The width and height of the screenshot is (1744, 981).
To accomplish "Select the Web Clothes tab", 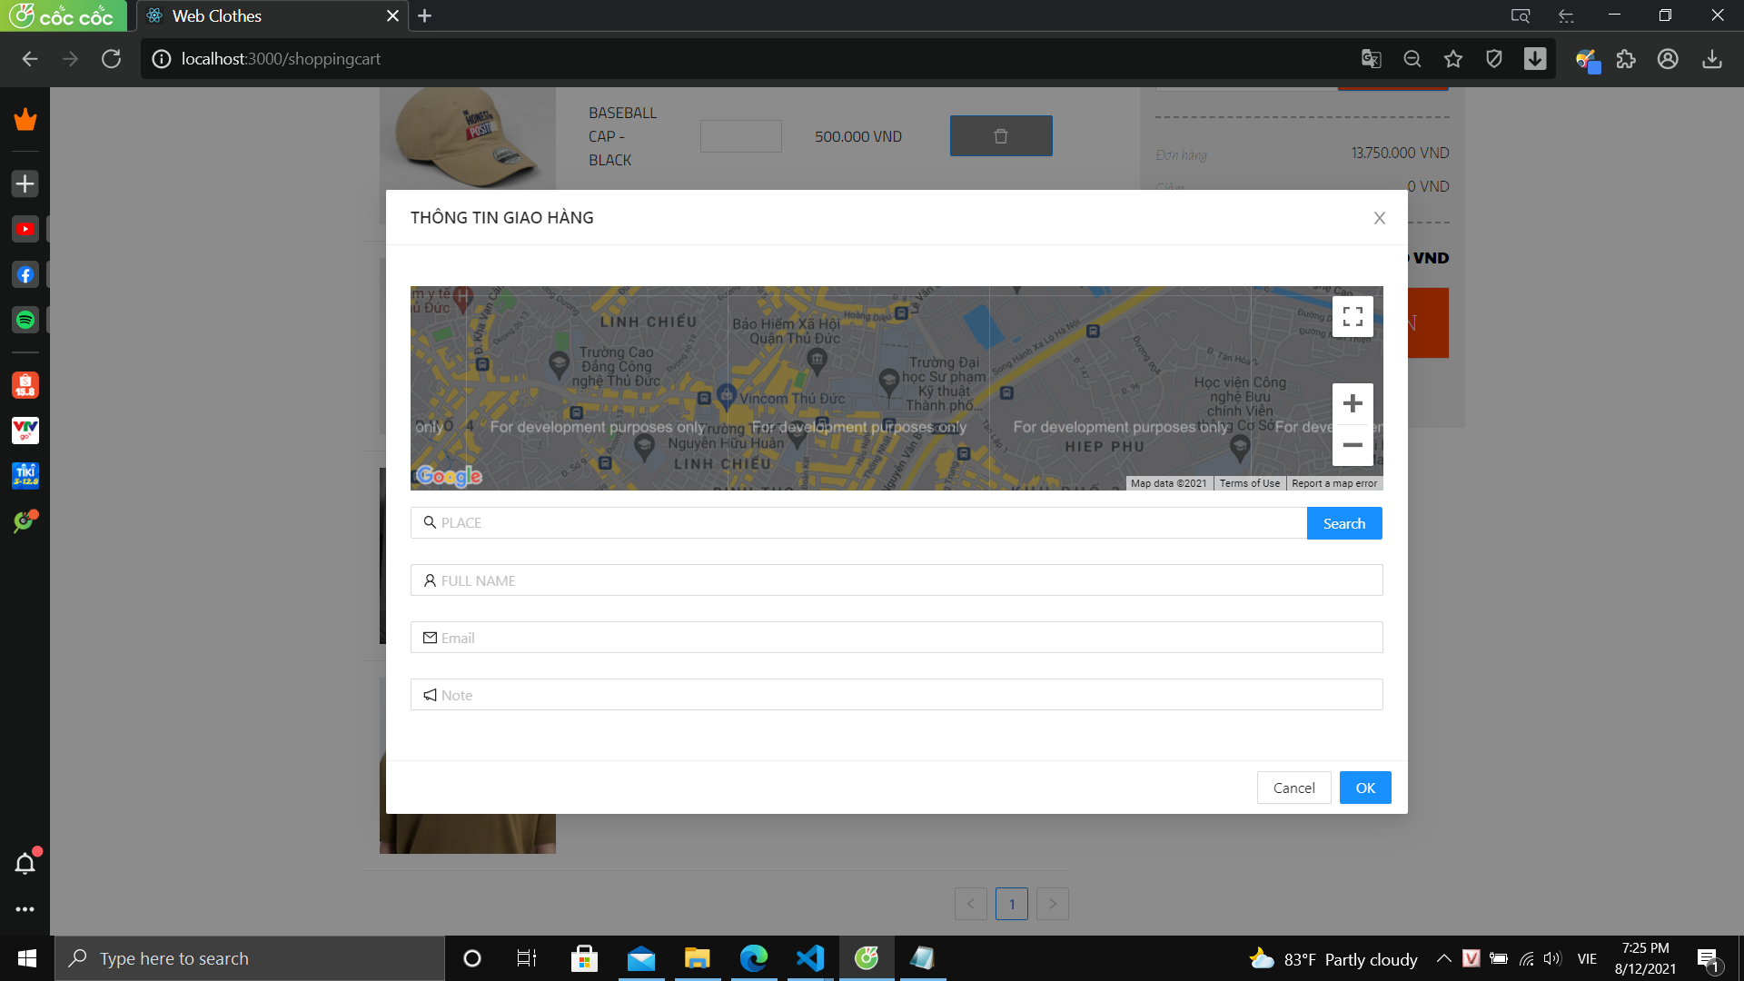I will click(x=272, y=15).
